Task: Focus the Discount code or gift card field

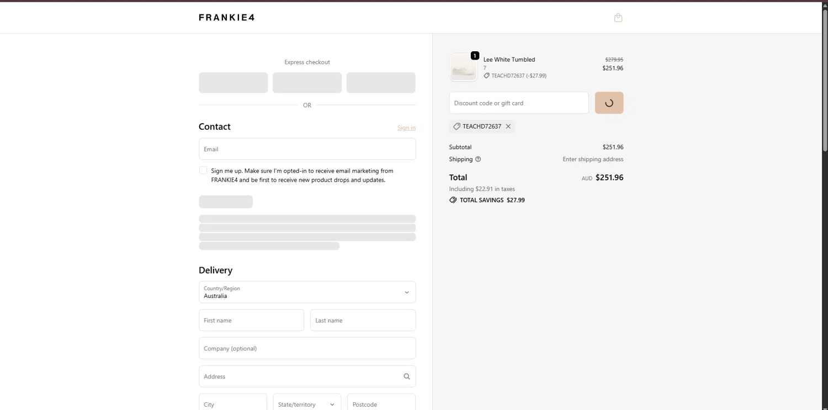Action: coord(519,103)
